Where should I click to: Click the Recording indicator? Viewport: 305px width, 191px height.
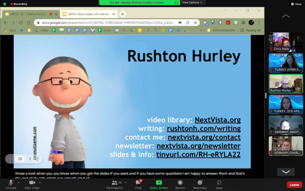[x=19, y=4]
